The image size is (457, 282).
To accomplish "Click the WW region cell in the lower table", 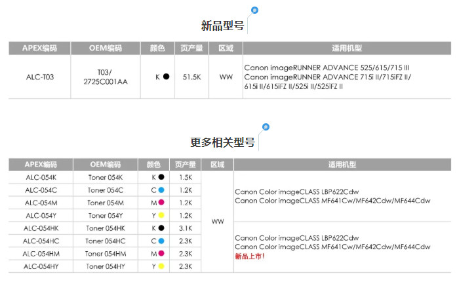I will tap(218, 222).
